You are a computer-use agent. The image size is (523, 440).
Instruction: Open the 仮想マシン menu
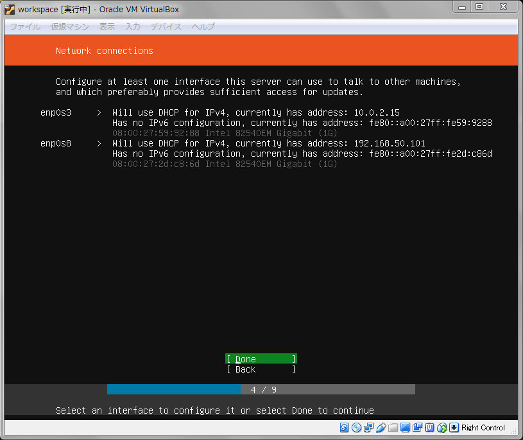tap(70, 27)
